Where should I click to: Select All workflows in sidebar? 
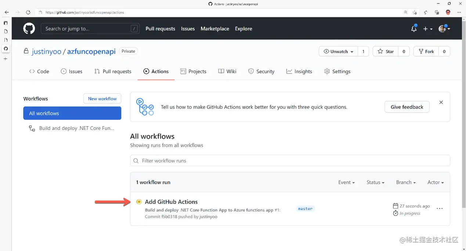point(72,113)
